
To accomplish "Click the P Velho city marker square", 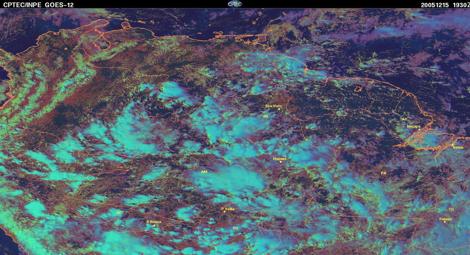I will (x=224, y=212).
